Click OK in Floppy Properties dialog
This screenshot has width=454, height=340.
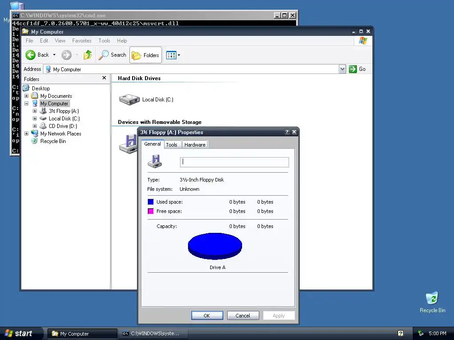pos(207,316)
